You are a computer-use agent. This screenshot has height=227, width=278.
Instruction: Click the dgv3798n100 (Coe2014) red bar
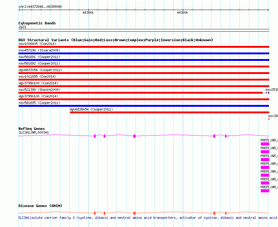click(144, 86)
